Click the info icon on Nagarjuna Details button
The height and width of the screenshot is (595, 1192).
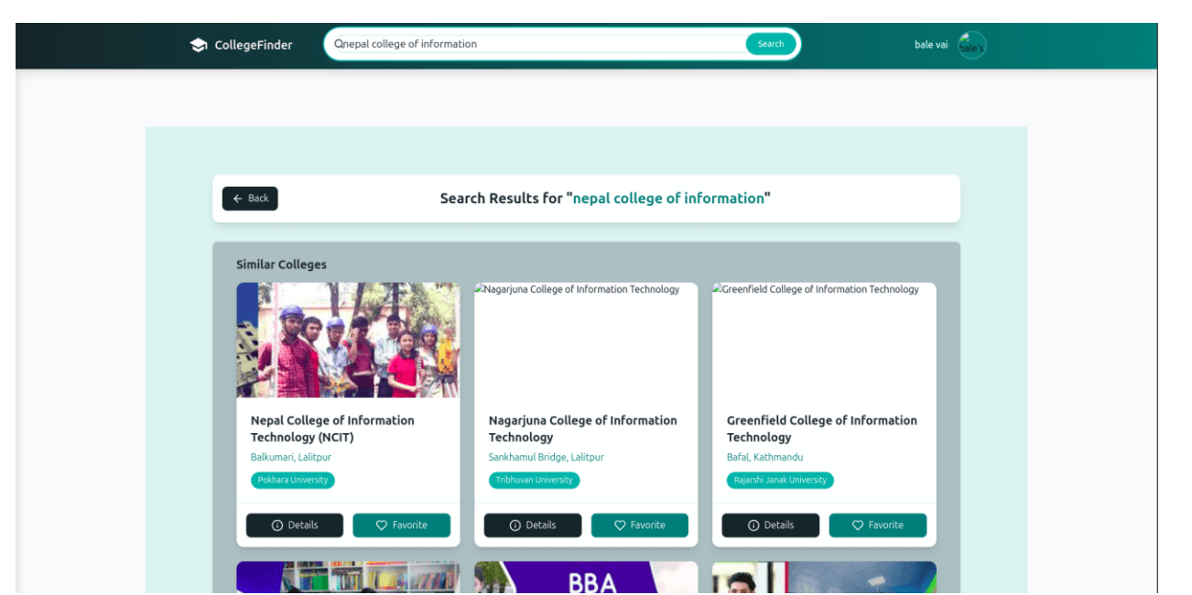[x=514, y=525]
